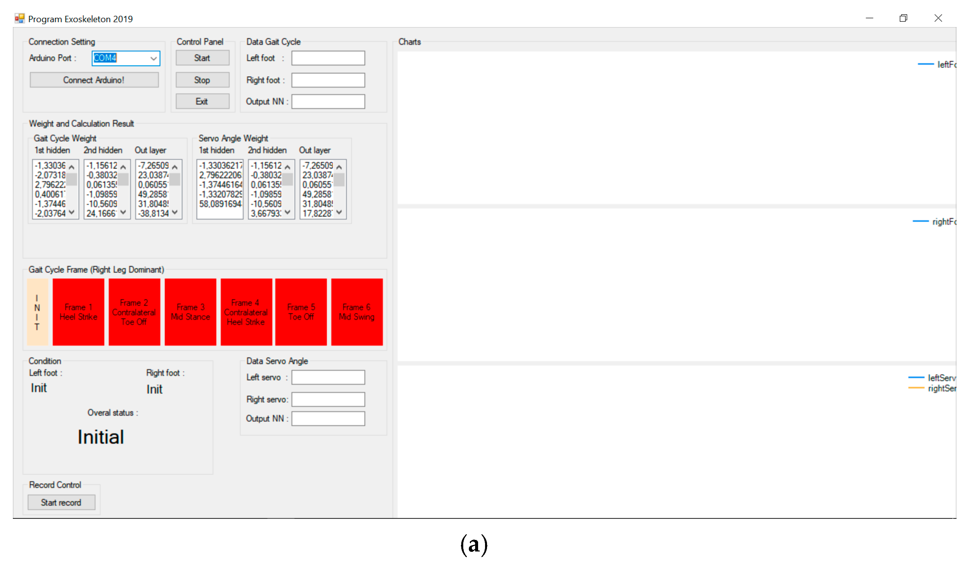This screenshot has height=566, width=977.
Task: Select the Frame 1 Heel Strike tile
Action: pyautogui.click(x=79, y=312)
